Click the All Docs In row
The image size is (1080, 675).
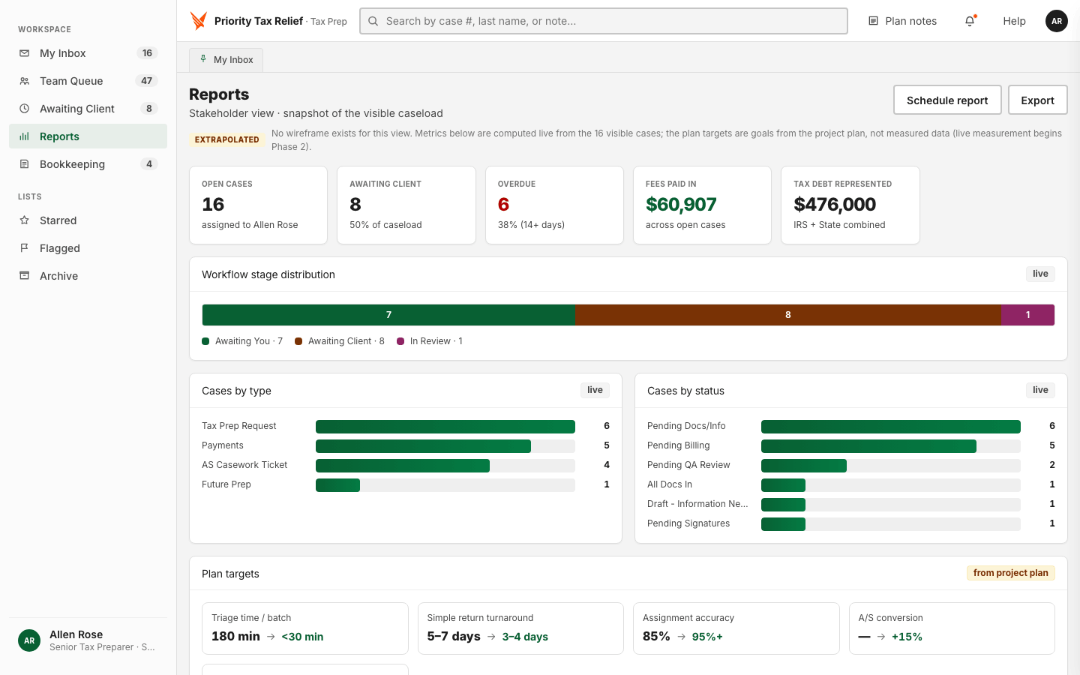click(851, 484)
